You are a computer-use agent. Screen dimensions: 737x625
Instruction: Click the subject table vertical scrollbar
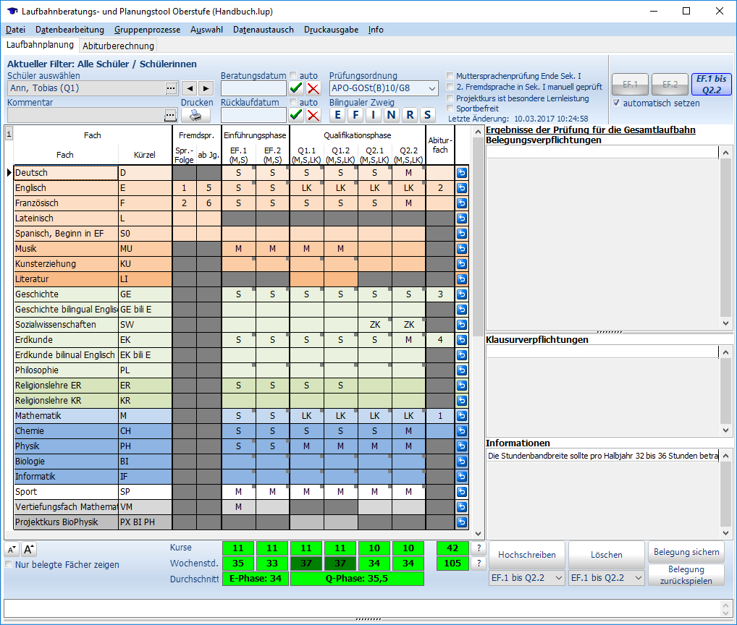pyautogui.click(x=478, y=333)
